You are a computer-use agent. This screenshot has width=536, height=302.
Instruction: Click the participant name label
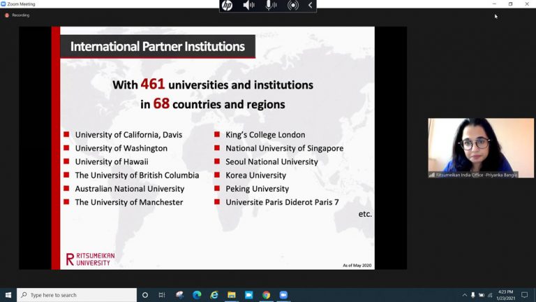476,175
